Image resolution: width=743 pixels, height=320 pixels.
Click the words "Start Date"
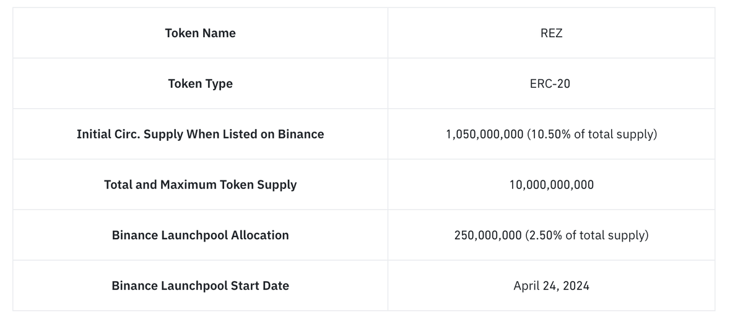pyautogui.click(x=260, y=286)
